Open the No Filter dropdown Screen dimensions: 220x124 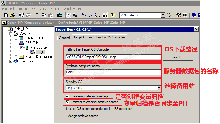(163, 15)
